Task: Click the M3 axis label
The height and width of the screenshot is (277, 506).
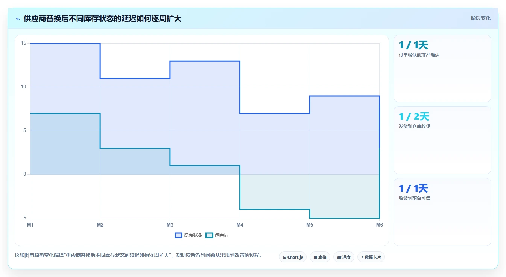Action: pyautogui.click(x=170, y=225)
